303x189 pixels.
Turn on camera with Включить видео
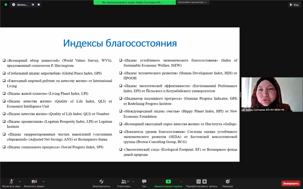tap(34, 182)
